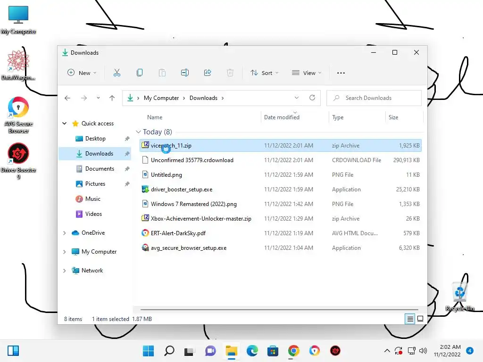Image resolution: width=483 pixels, height=362 pixels.
Task: Go back with the left arrow
Action: 67,98
